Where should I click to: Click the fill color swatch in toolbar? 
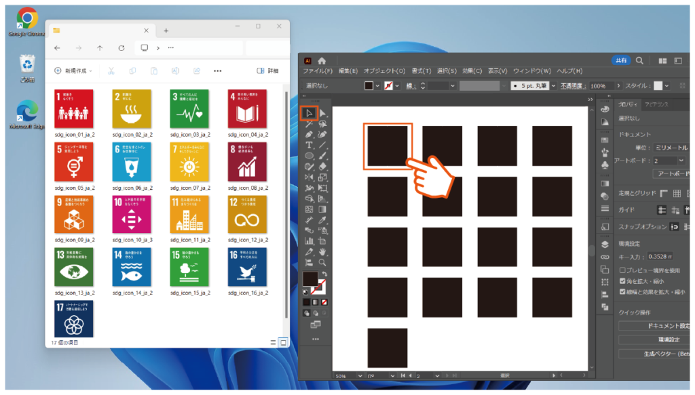[x=309, y=278]
